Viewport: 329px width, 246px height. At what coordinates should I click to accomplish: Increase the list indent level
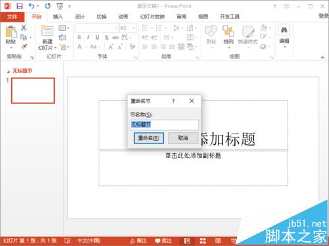coord(155,37)
